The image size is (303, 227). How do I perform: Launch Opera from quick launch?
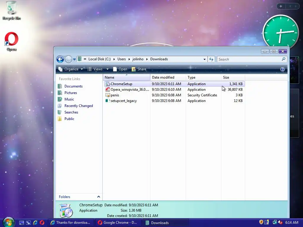[x=42, y=223]
